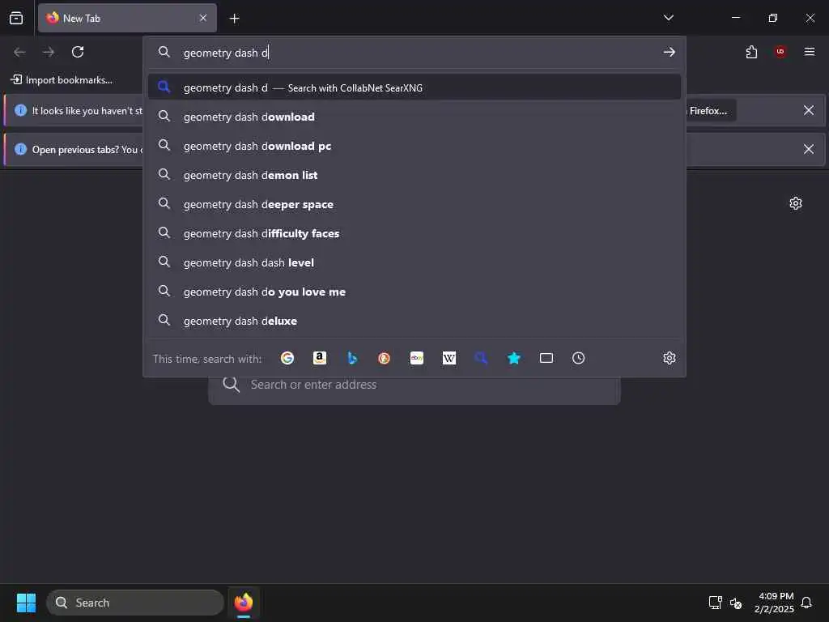Search with CollabNet SearXNG engine icon
This screenshot has height=622, width=829.
pos(481,358)
